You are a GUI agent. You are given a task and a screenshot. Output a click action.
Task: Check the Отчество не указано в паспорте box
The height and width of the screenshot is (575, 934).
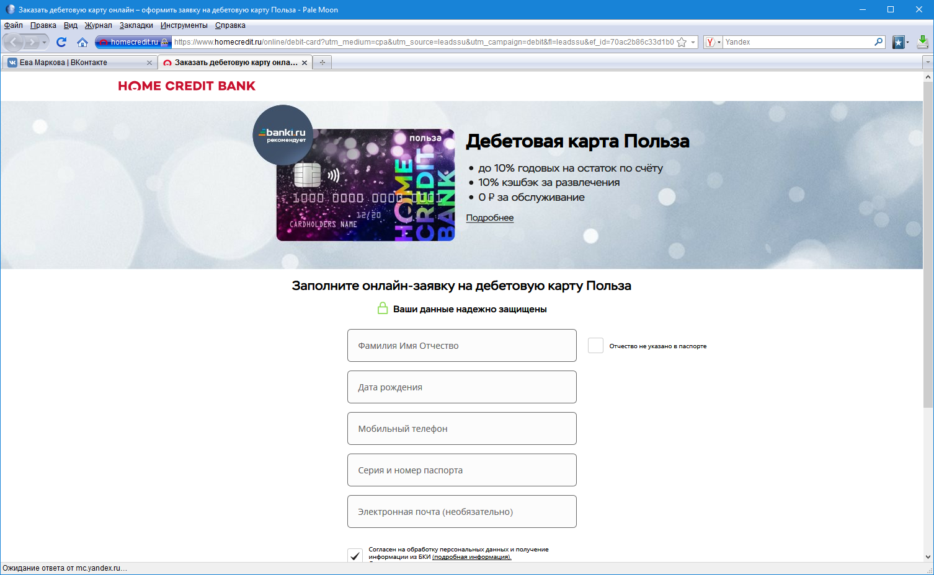(595, 346)
